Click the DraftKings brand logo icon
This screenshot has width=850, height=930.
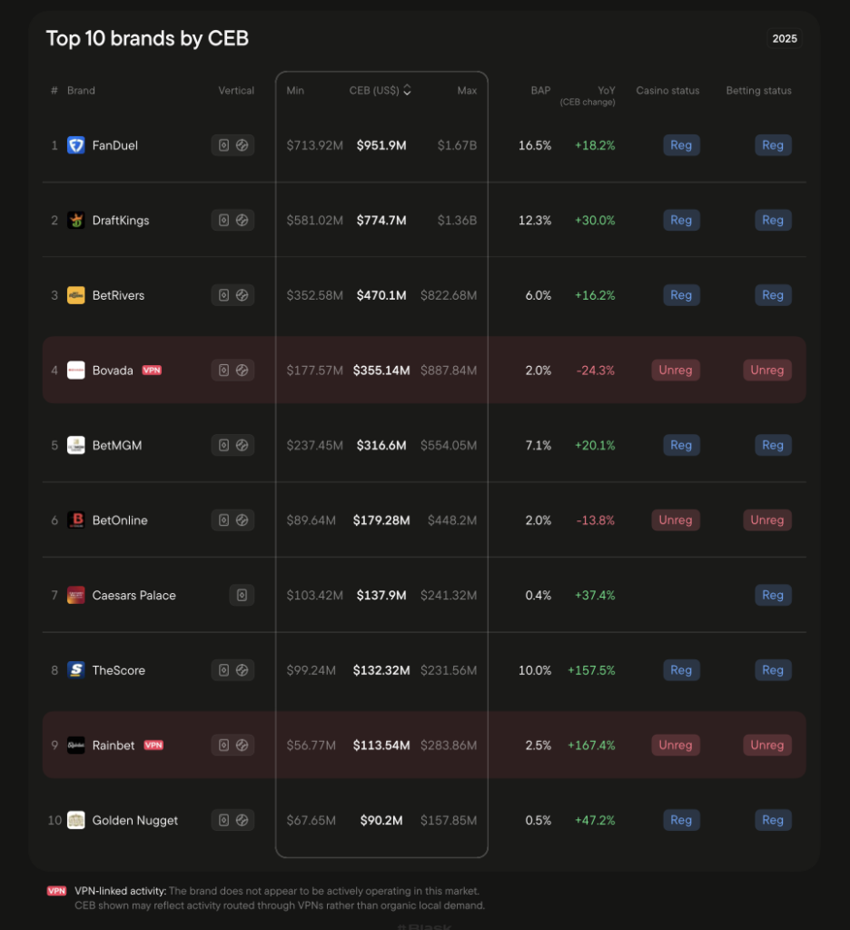click(76, 221)
